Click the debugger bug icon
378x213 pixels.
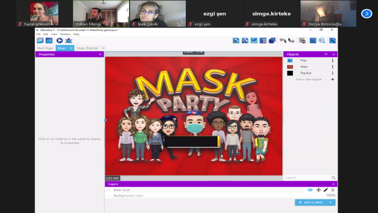pyautogui.click(x=69, y=40)
